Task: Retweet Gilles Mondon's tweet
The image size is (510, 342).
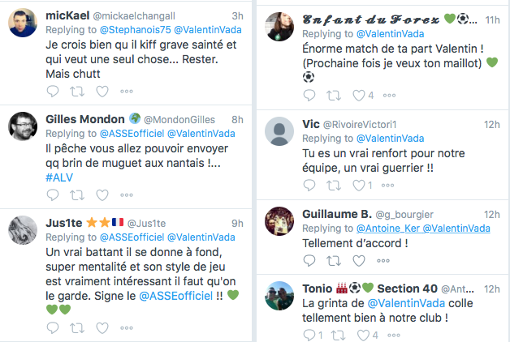Action: click(80, 195)
